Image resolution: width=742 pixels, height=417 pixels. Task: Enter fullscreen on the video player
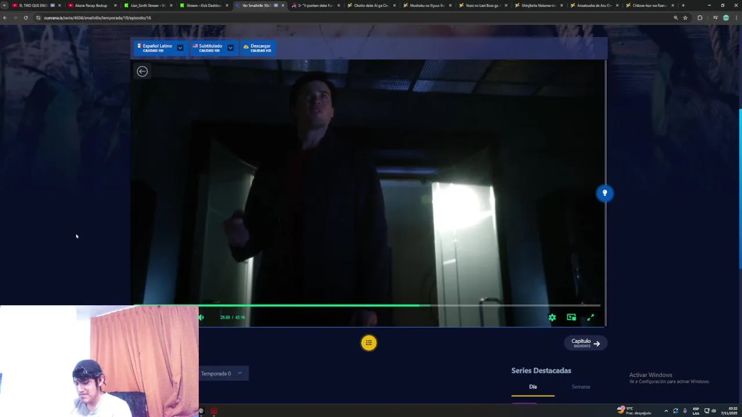pos(591,317)
